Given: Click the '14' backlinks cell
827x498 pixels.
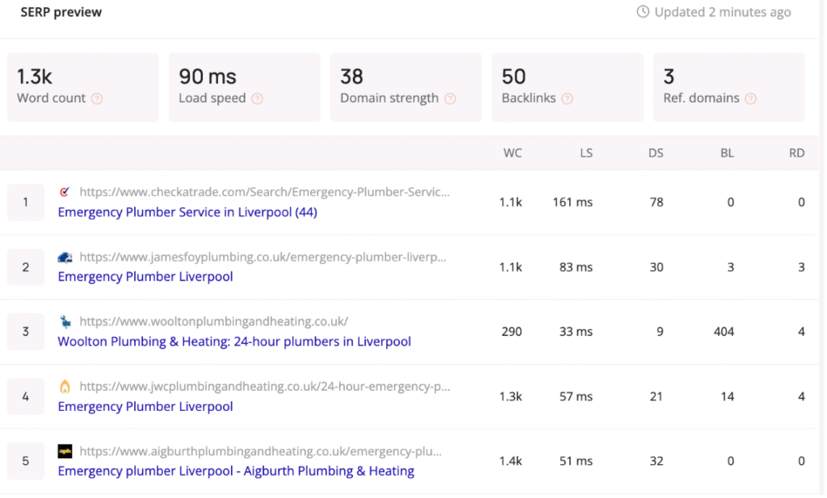Looking at the screenshot, I should (728, 396).
